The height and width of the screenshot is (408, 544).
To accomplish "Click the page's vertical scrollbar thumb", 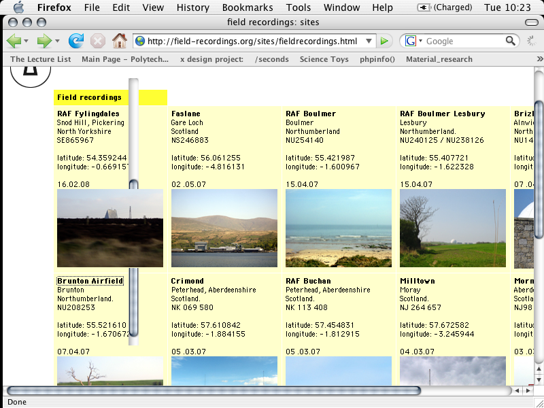I will (x=539, y=169).
